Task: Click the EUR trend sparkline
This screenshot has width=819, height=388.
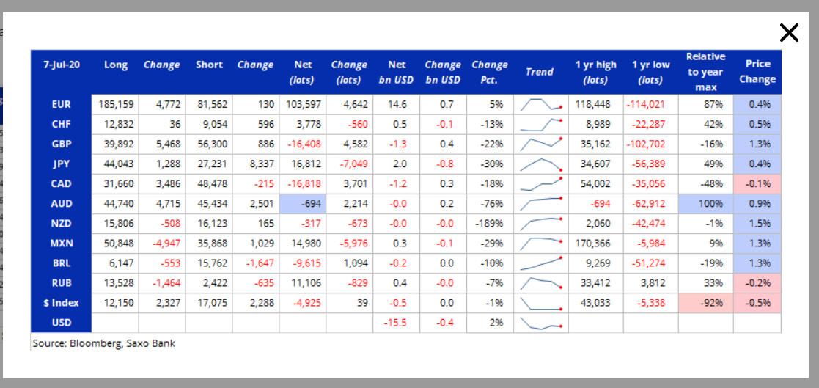Action: click(x=540, y=104)
